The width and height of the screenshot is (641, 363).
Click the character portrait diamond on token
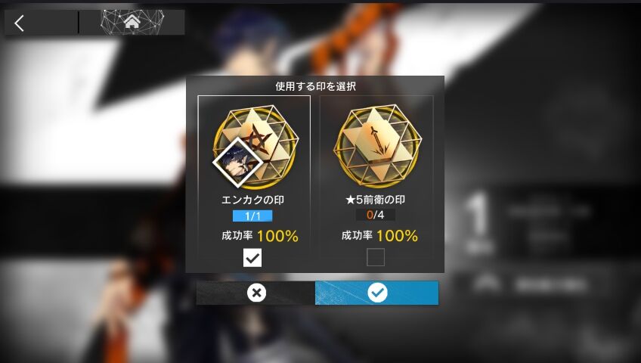(x=238, y=163)
